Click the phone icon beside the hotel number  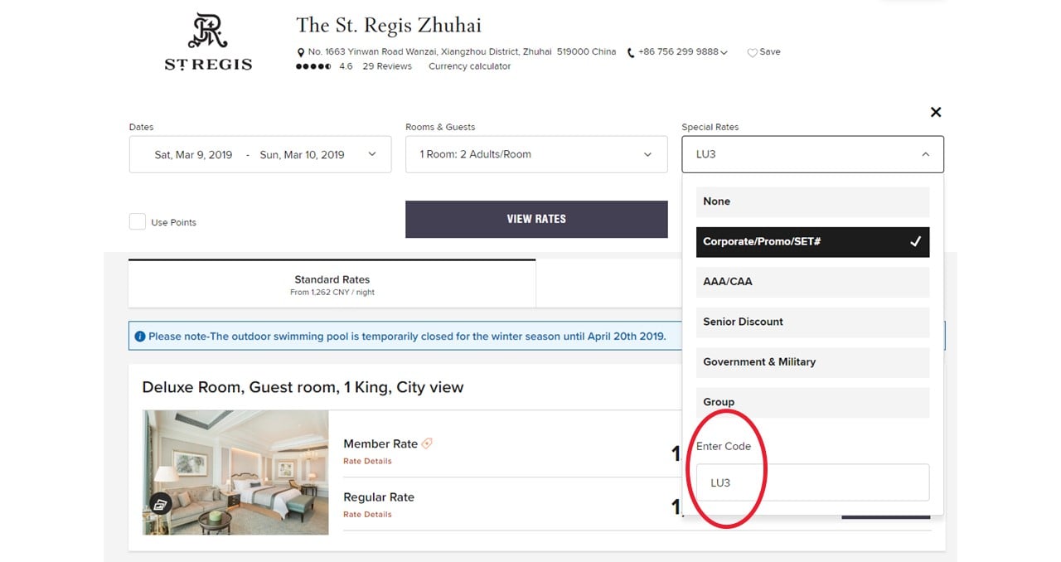631,52
